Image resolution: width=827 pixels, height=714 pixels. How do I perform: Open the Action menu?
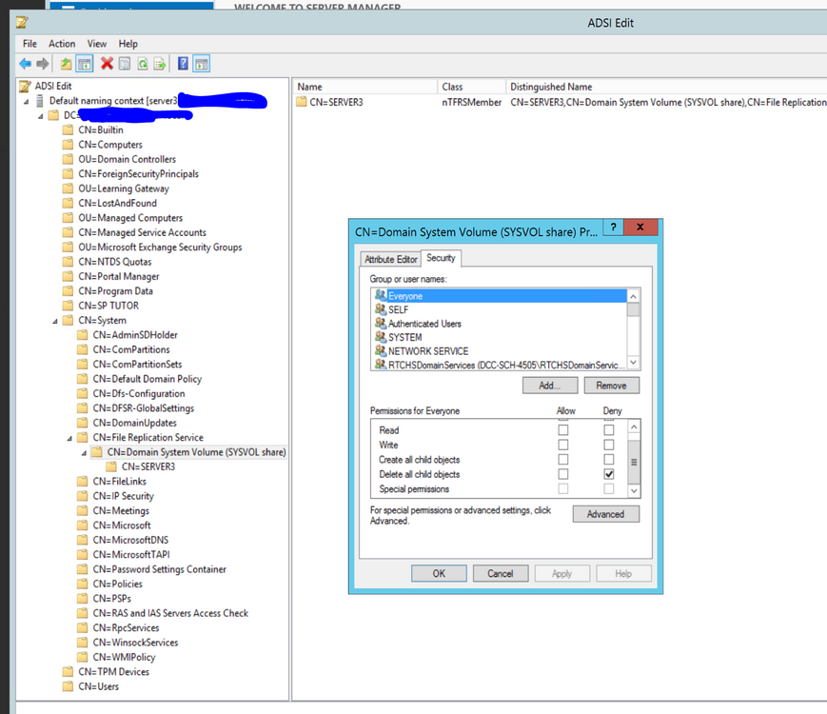(62, 43)
